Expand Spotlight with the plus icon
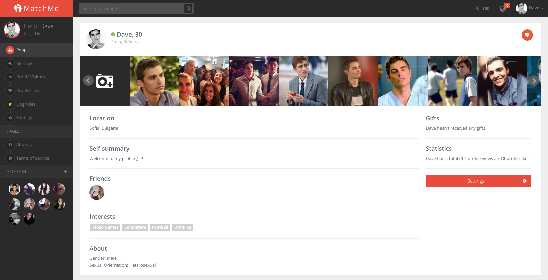 click(65, 171)
